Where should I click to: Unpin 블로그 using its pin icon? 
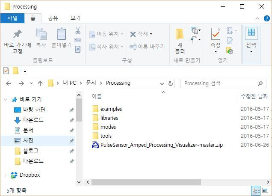(x=72, y=151)
